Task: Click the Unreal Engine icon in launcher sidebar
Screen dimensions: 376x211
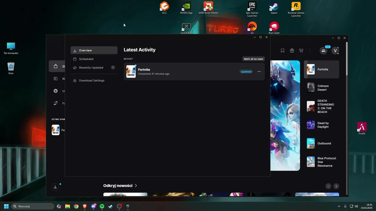Action: 56,91
